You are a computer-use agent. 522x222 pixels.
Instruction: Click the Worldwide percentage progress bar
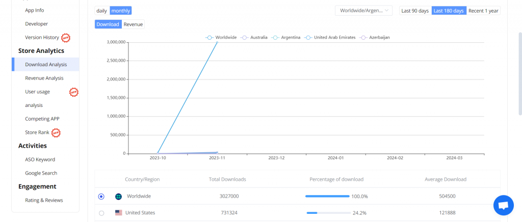pyautogui.click(x=327, y=197)
